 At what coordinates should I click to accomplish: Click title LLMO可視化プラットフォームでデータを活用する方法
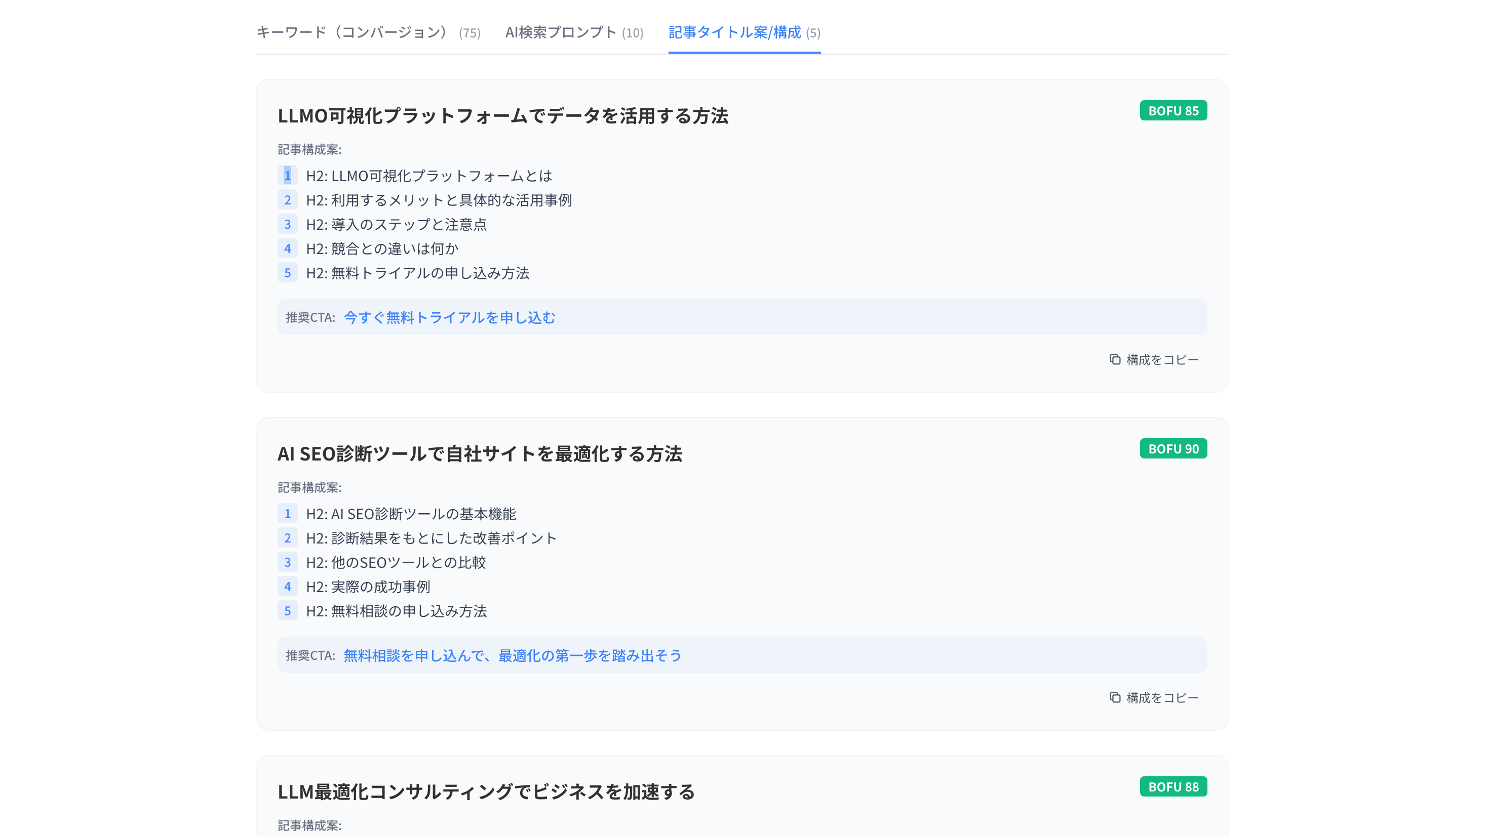[x=503, y=116]
